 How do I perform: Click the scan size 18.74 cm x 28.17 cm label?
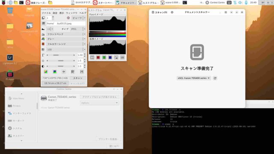(x=55, y=83)
